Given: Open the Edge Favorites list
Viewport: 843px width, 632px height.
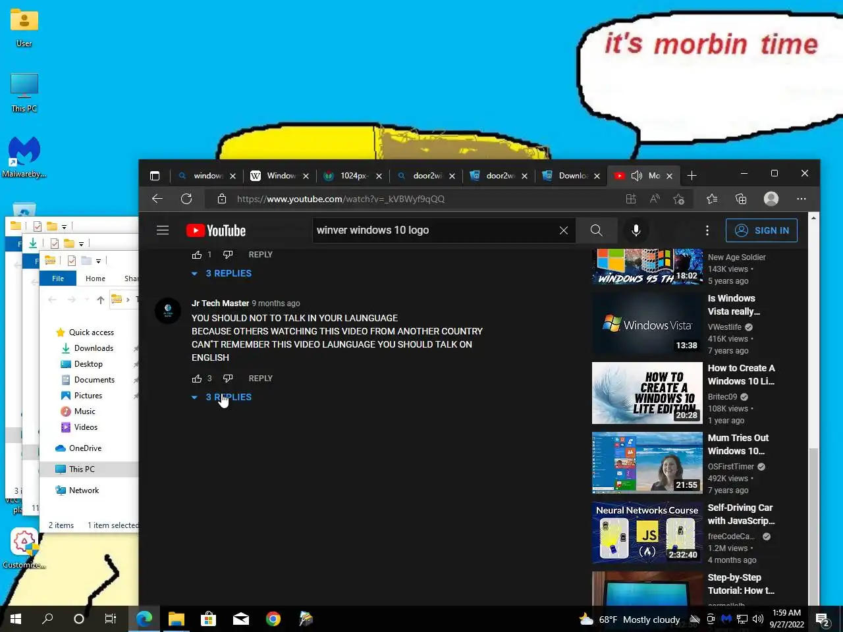Looking at the screenshot, I should point(712,199).
